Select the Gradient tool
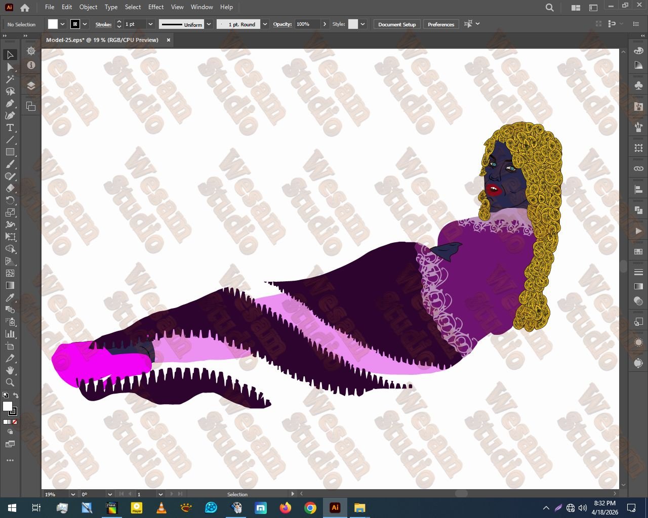 coord(10,285)
